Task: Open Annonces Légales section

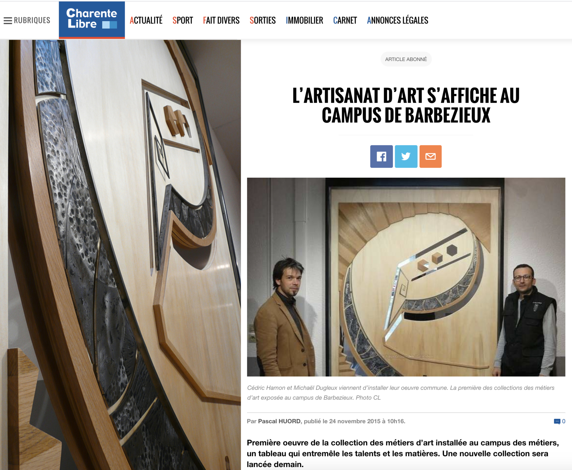Action: (397, 20)
